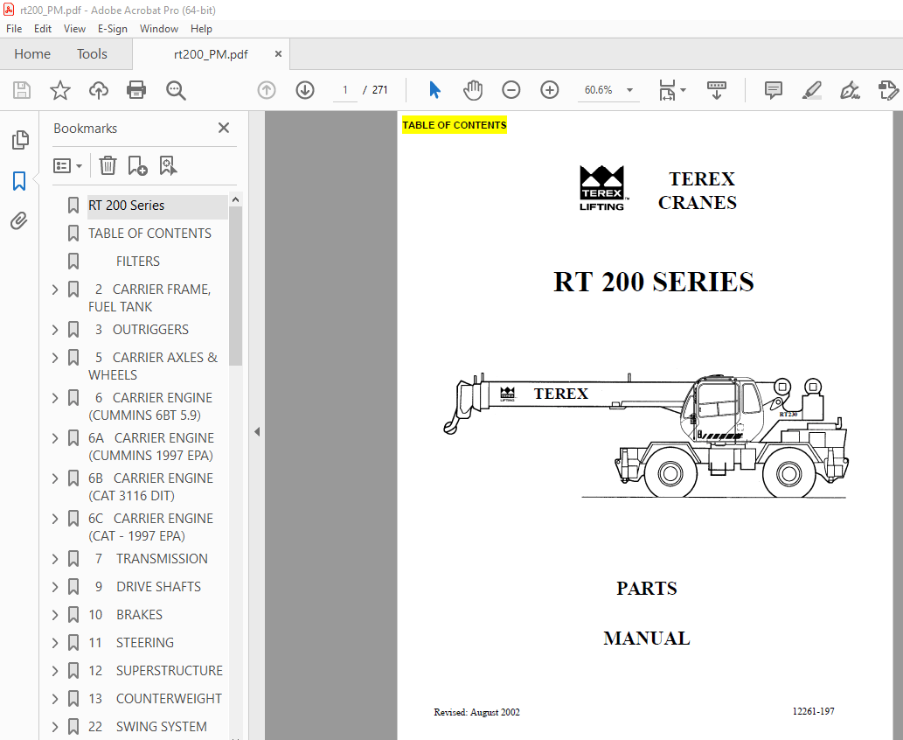The width and height of the screenshot is (903, 740).
Task: Select the Hand tool for panning
Action: tap(472, 89)
